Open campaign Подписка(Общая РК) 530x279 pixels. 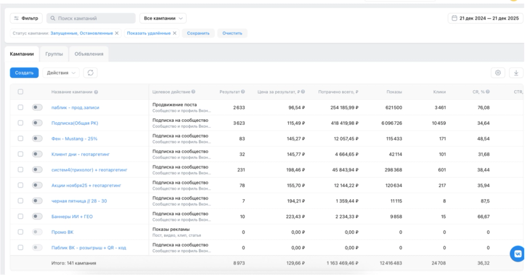coord(75,123)
